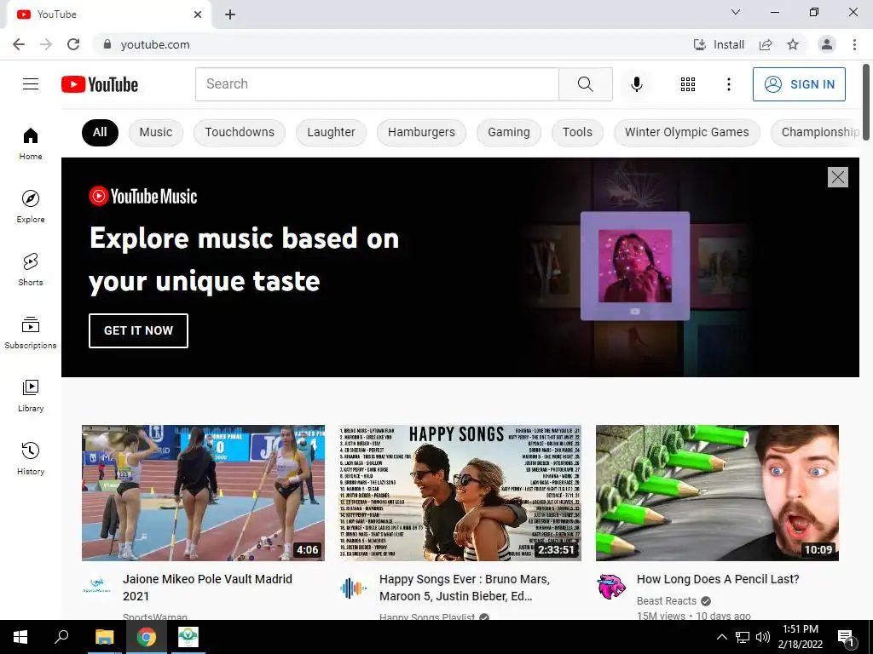This screenshot has height=654, width=873.
Task: Close the YouTube tab
Action: tap(198, 14)
